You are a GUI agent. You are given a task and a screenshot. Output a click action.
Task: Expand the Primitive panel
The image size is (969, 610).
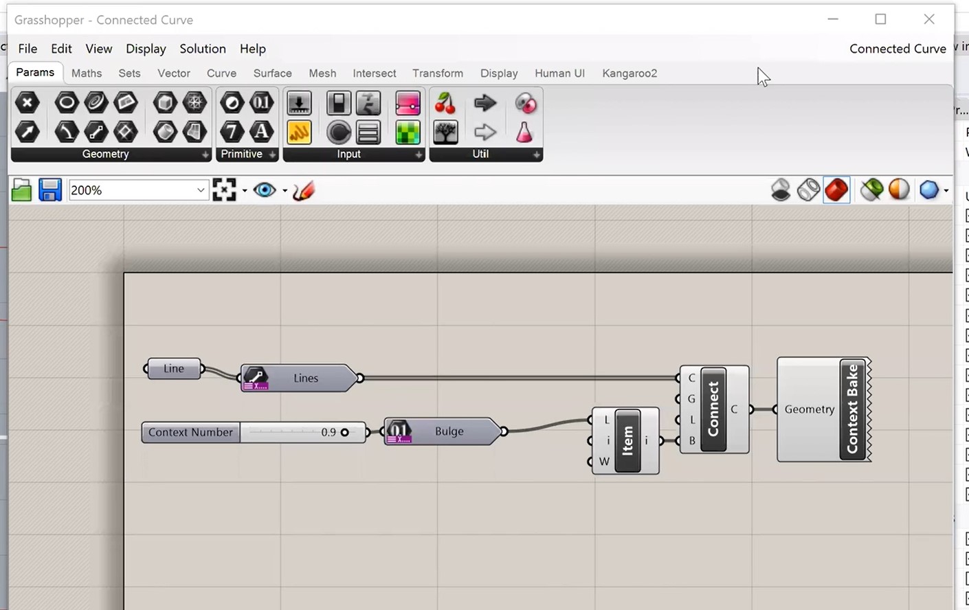[x=273, y=155]
